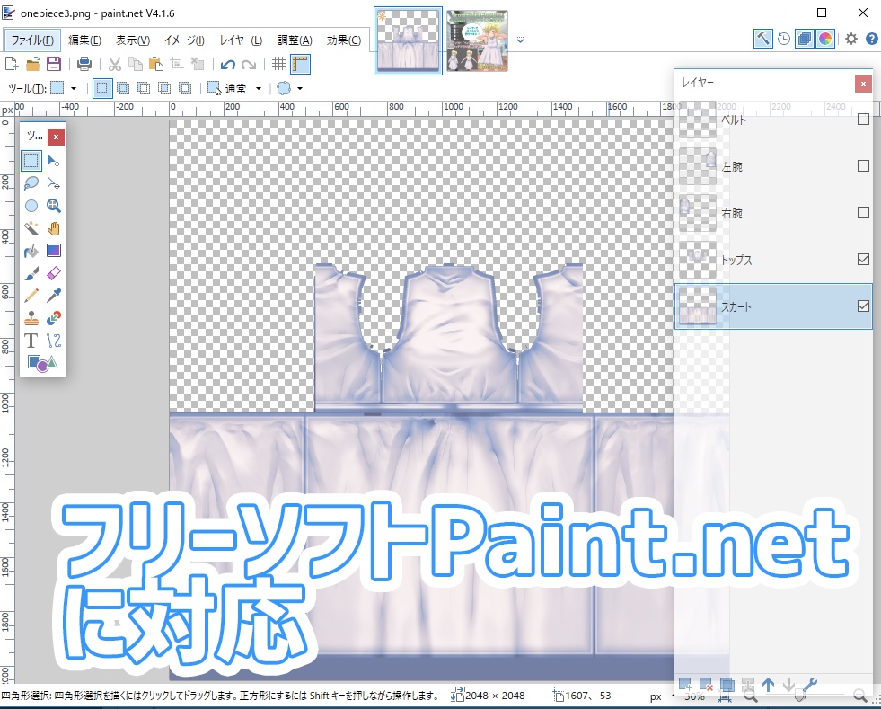The width and height of the screenshot is (881, 709).
Task: Select the Move Selected Pixels tool
Action: pyautogui.click(x=53, y=161)
